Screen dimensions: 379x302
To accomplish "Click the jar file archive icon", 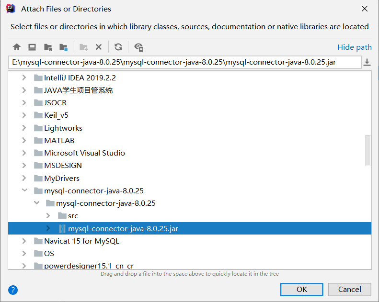I will 62,228.
